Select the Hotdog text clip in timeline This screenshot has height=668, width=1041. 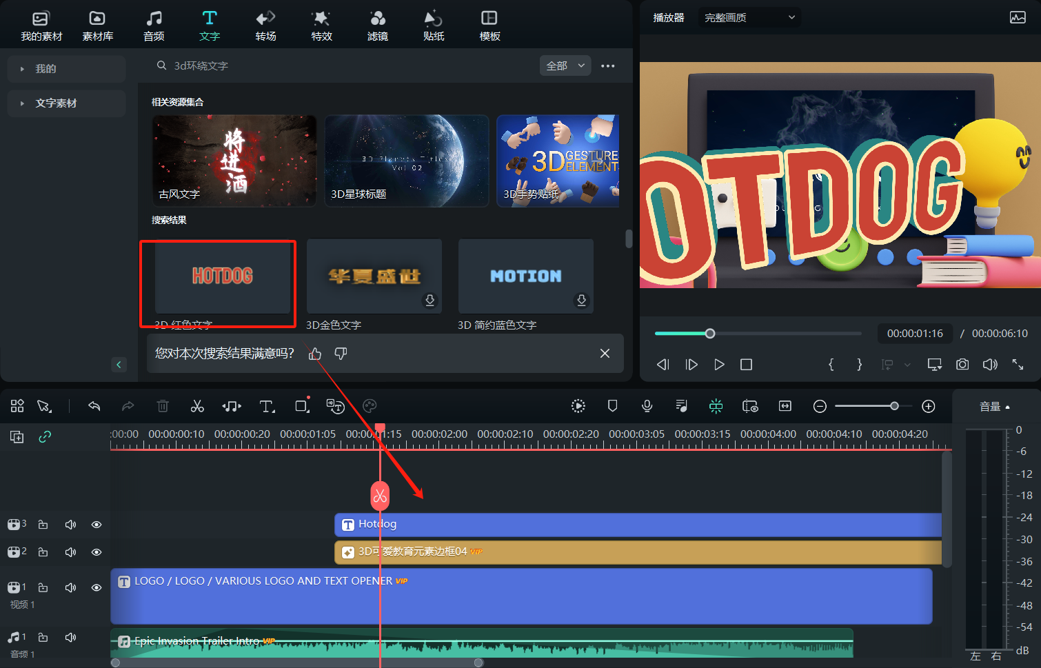pyautogui.click(x=552, y=524)
